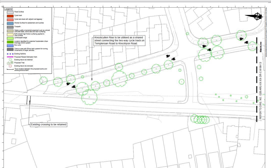Image resolution: width=271 pixels, height=168 pixels.
Task: Click the speckled ornamental pavement swatch
Action: coord(10,31)
